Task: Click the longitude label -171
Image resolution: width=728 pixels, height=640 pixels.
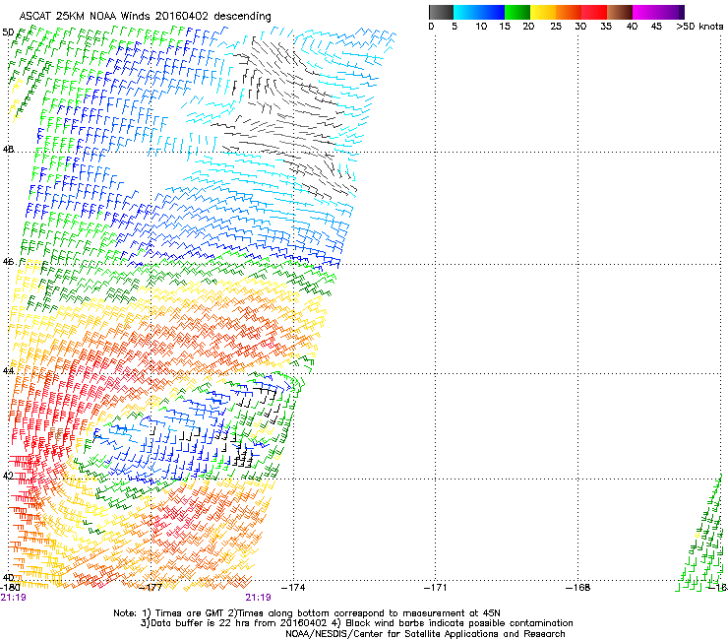Action: point(436,588)
